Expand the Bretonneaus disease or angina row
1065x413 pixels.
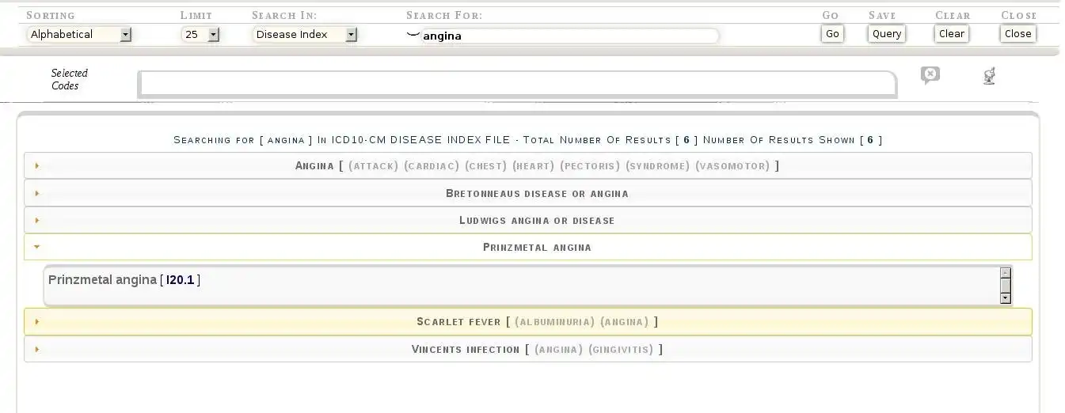coord(528,193)
